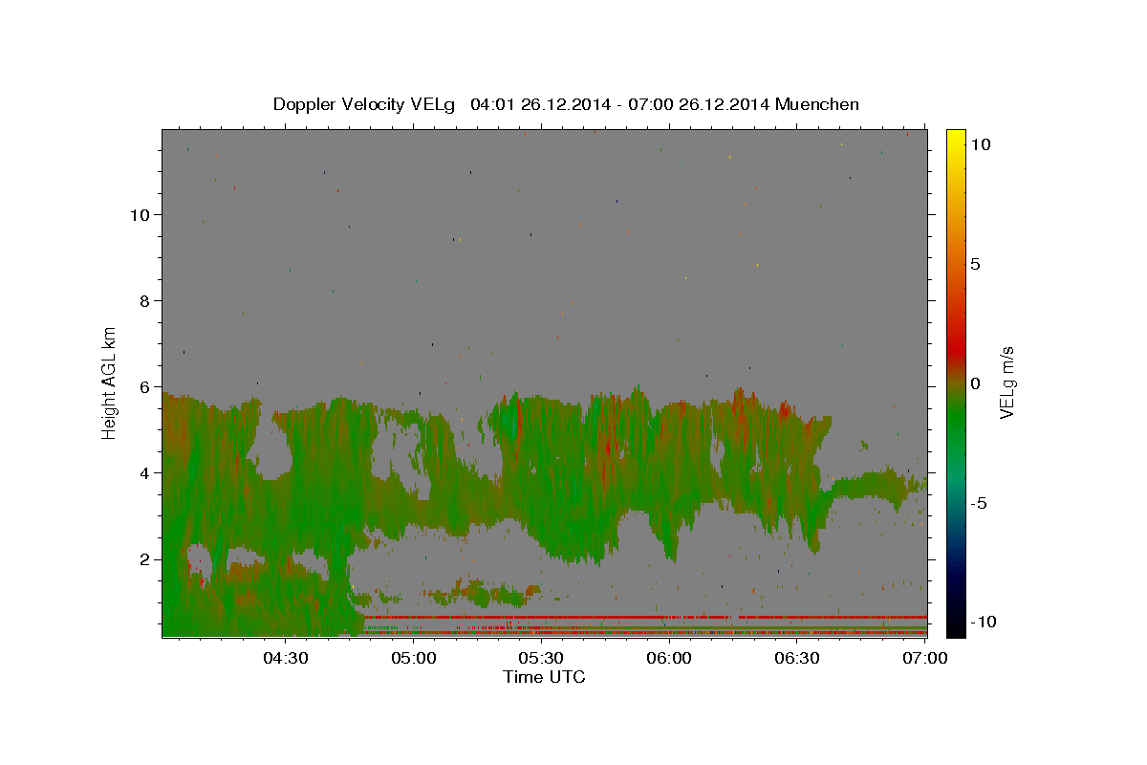Image resolution: width=1147 pixels, height=765 pixels.
Task: Click the height axis label 2
Action: tap(142, 559)
